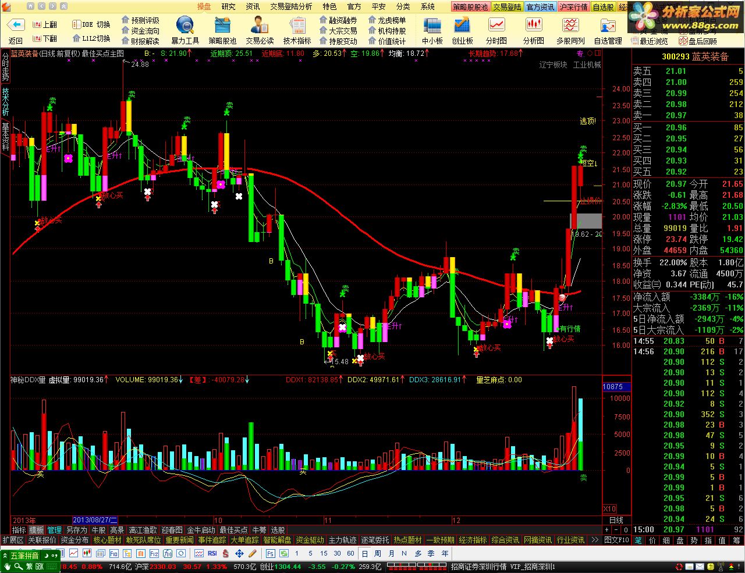Click the f(x) formula toolbar icon

(x=168, y=553)
